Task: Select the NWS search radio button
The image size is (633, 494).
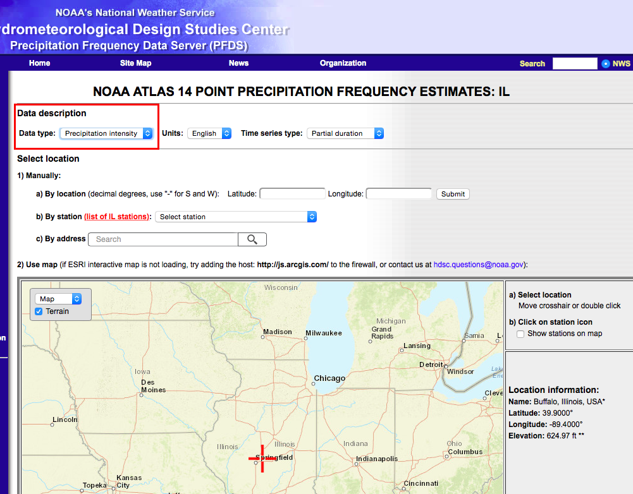Action: (606, 64)
